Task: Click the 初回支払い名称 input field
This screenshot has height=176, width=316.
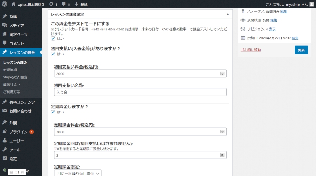Action: pos(140,92)
